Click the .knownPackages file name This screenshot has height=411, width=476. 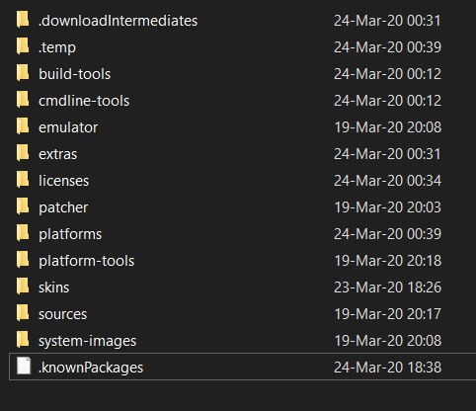91,368
